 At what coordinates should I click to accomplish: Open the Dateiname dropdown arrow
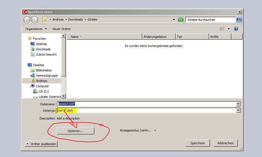tap(238, 104)
